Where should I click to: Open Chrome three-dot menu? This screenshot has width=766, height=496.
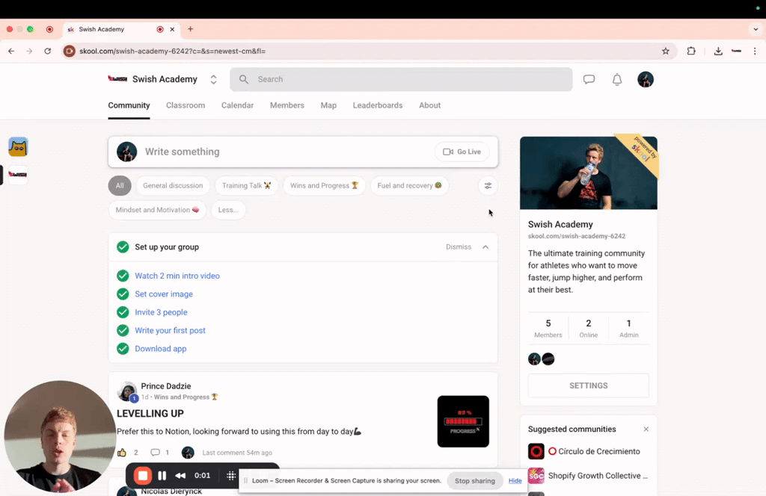point(755,52)
